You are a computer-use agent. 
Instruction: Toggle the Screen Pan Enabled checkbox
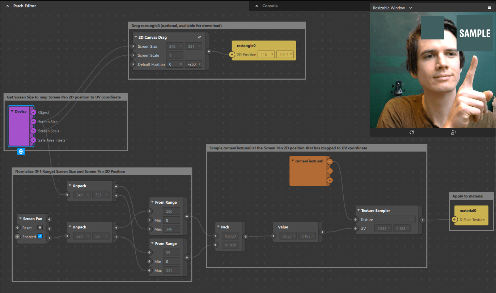[x=40, y=236]
